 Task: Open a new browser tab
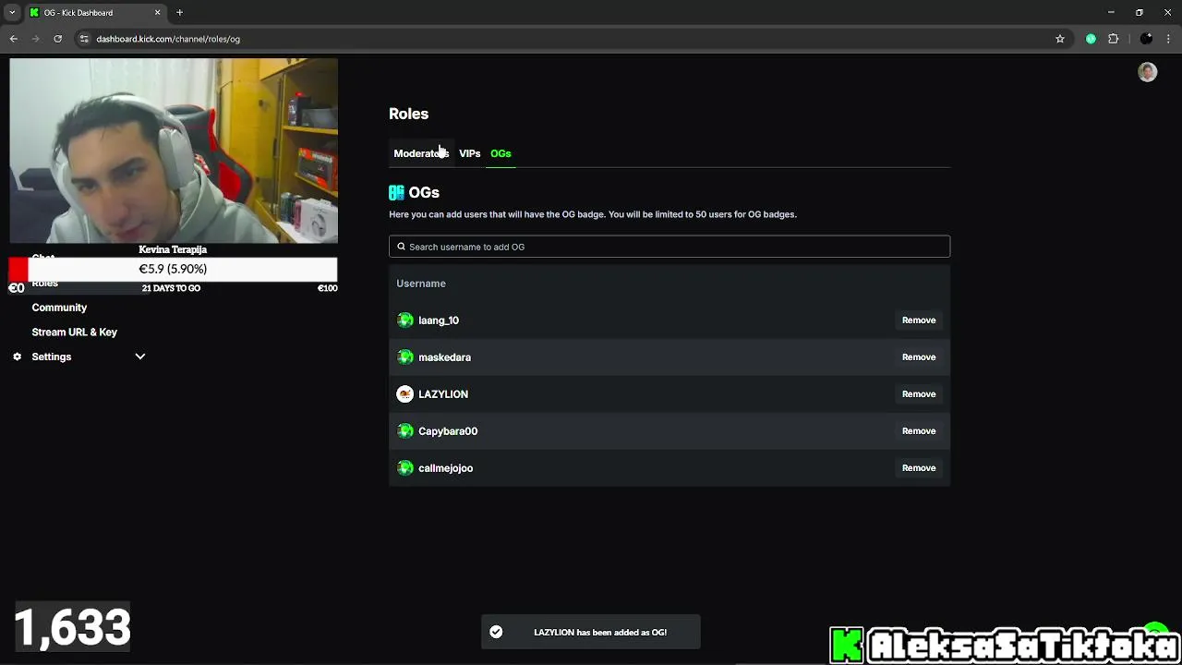pos(180,12)
